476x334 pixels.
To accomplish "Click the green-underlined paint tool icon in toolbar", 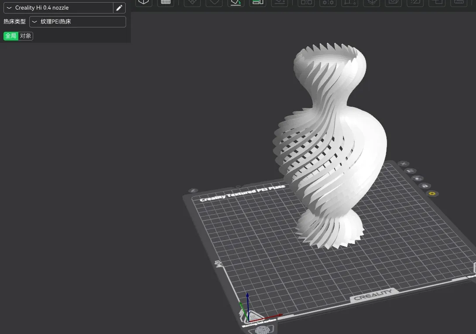I will (236, 3).
